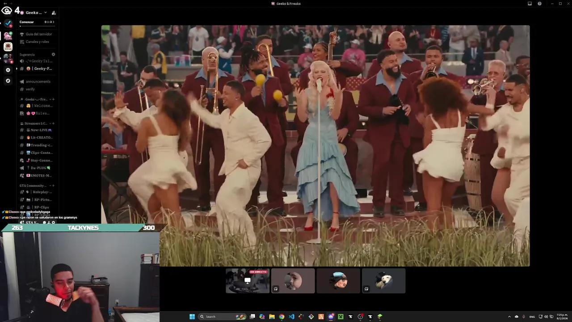572x322 pixels.
Task: Select the white dog avatar participant tile
Action: pos(384,281)
